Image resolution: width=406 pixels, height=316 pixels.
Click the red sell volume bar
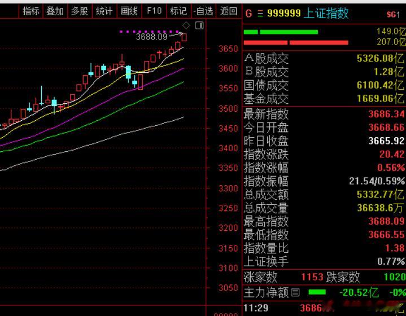296,42
